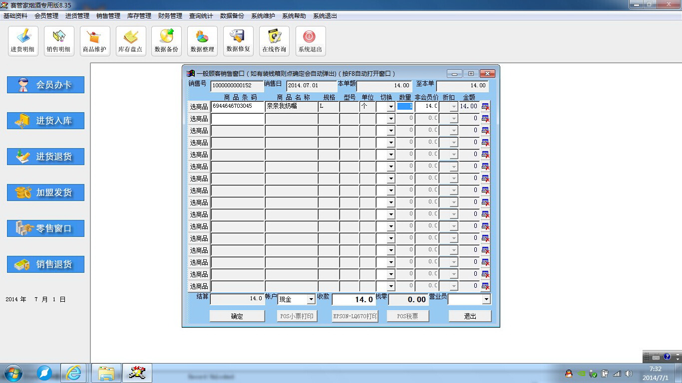Open the 库存管理 menu
The width and height of the screenshot is (682, 383).
(x=139, y=16)
